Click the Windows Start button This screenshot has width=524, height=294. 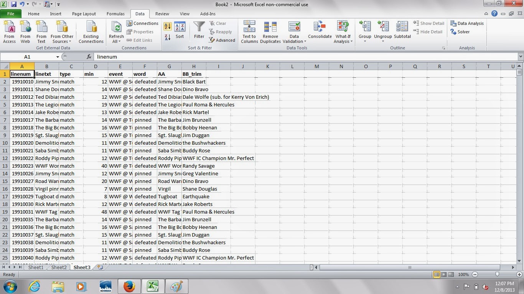(10, 286)
